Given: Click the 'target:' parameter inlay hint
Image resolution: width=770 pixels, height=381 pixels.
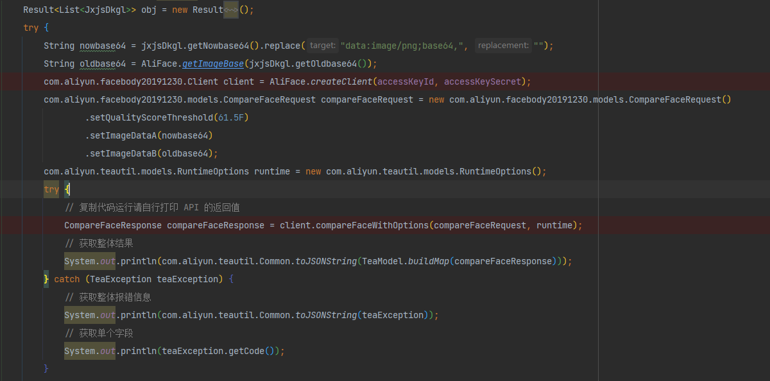Looking at the screenshot, I should [x=322, y=46].
